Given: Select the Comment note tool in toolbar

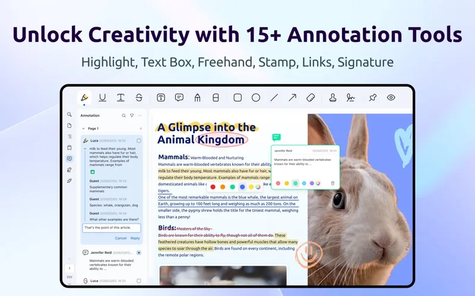Looking at the screenshot, I should pos(179,98).
